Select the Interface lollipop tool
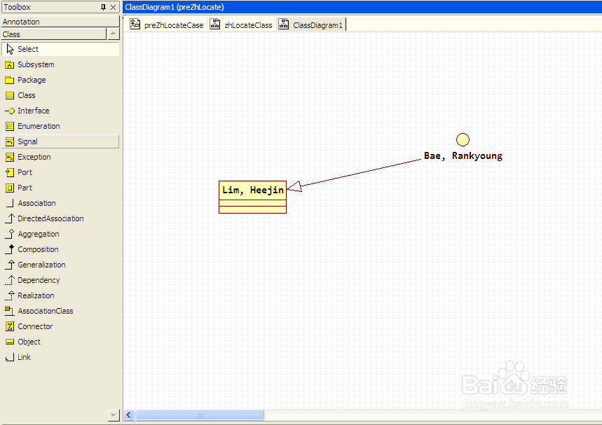The height and width of the screenshot is (425, 602). 10,111
